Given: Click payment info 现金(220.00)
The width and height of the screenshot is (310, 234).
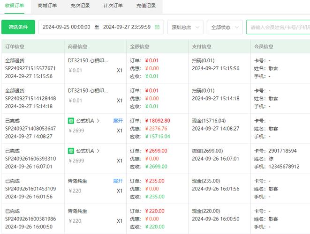Looking at the screenshot, I should [x=206, y=211].
